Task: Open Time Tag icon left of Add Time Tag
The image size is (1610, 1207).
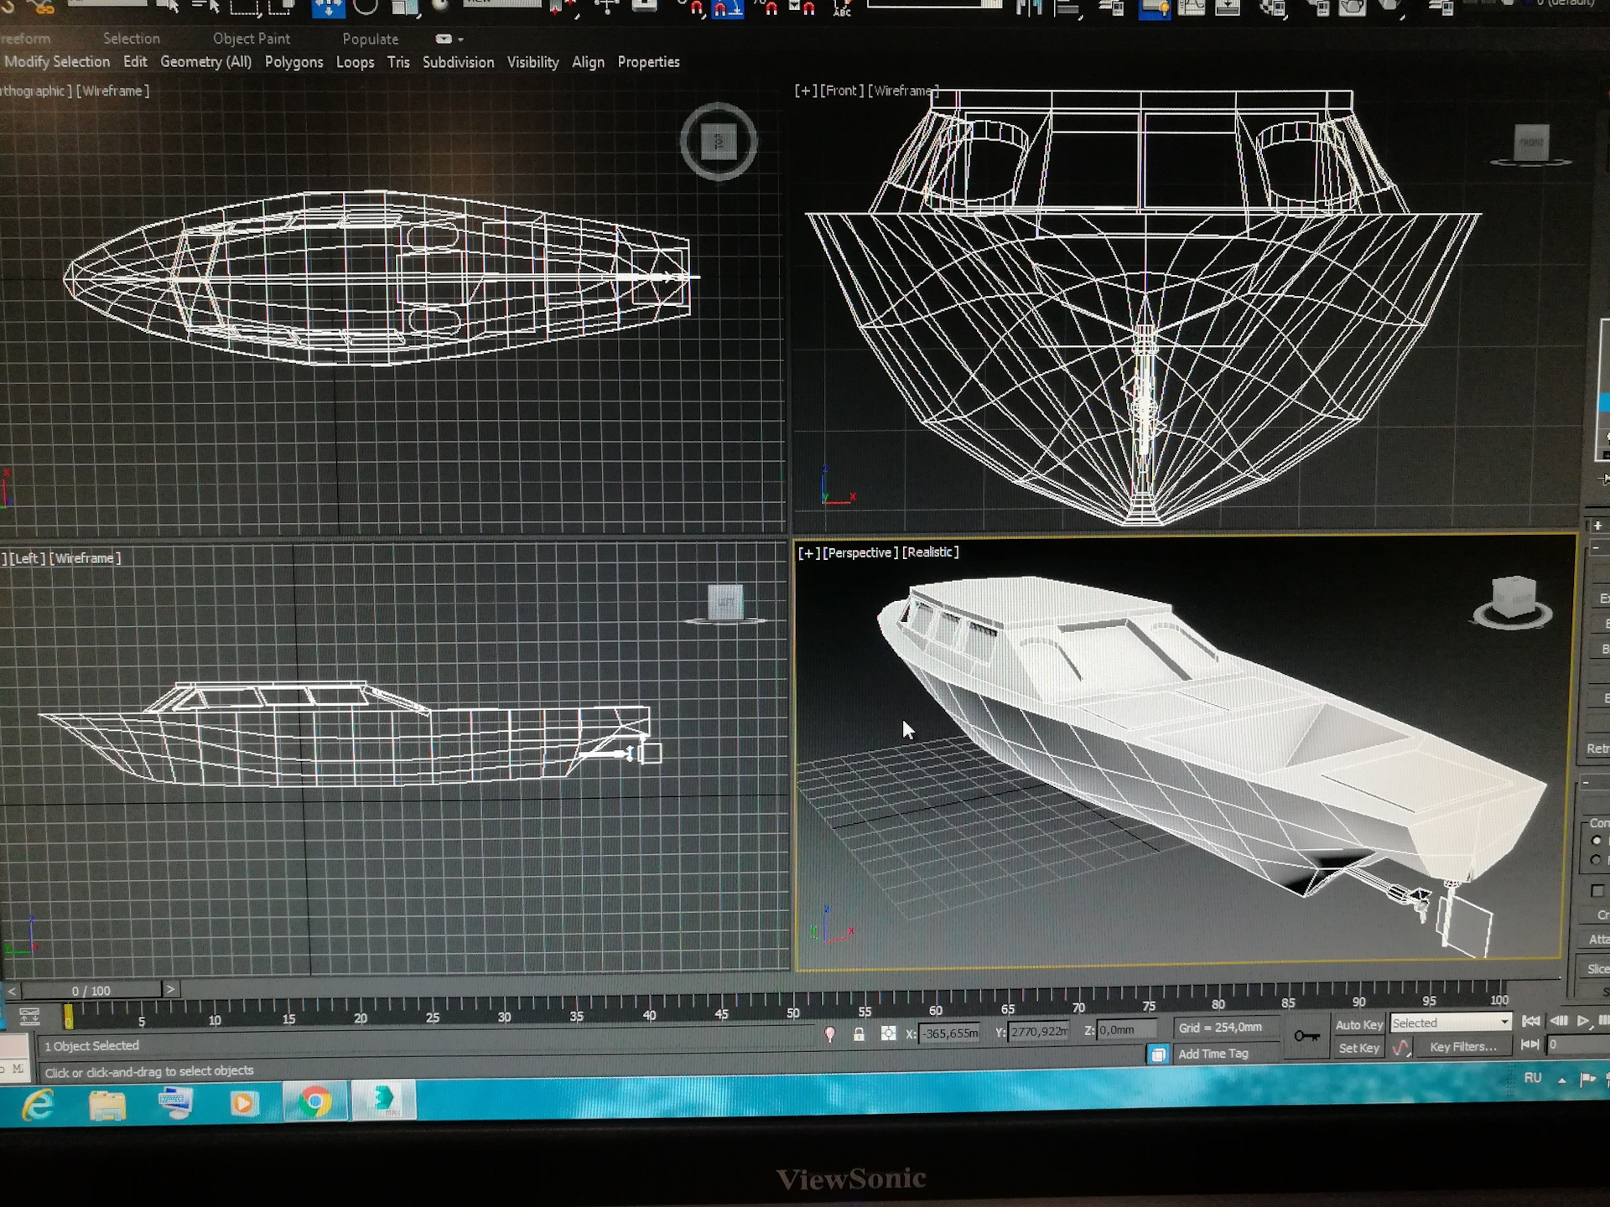Action: [1158, 1054]
